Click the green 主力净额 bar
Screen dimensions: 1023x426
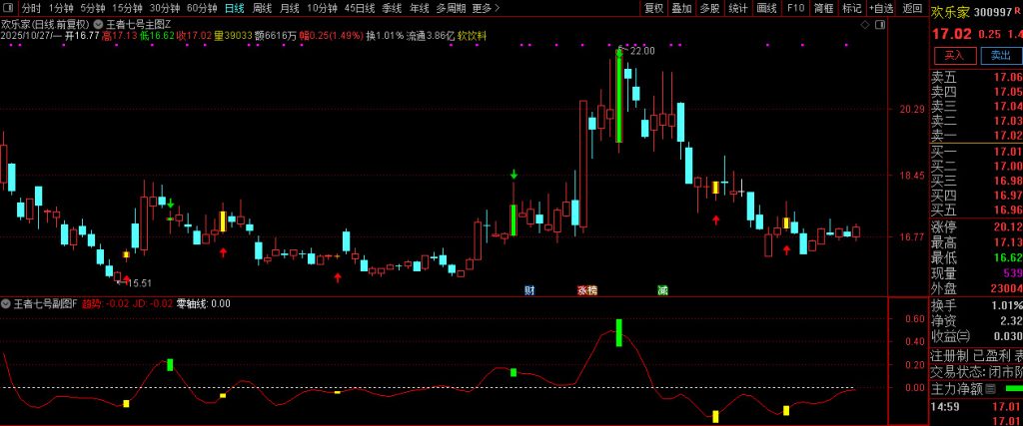coord(1012,388)
